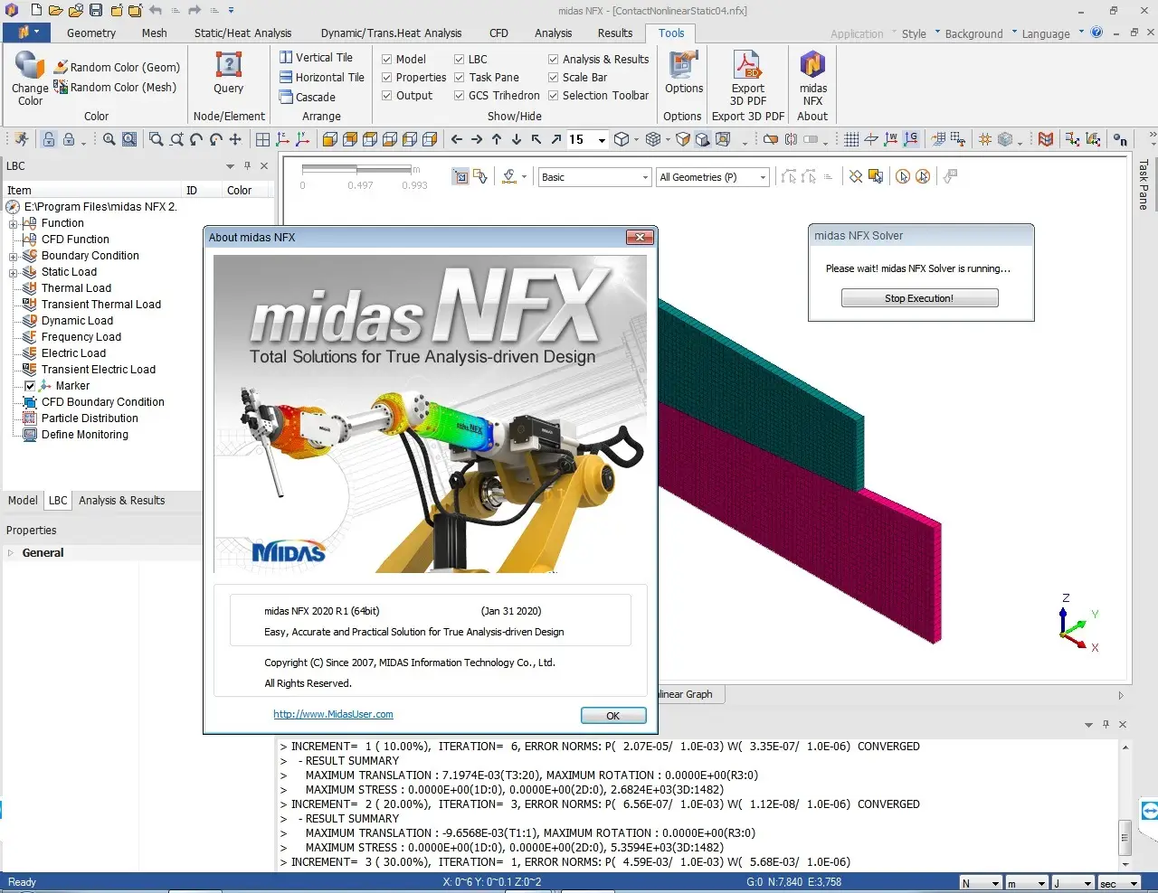The image size is (1158, 893).
Task: Switch to the Results ribbon tab
Action: click(x=615, y=33)
